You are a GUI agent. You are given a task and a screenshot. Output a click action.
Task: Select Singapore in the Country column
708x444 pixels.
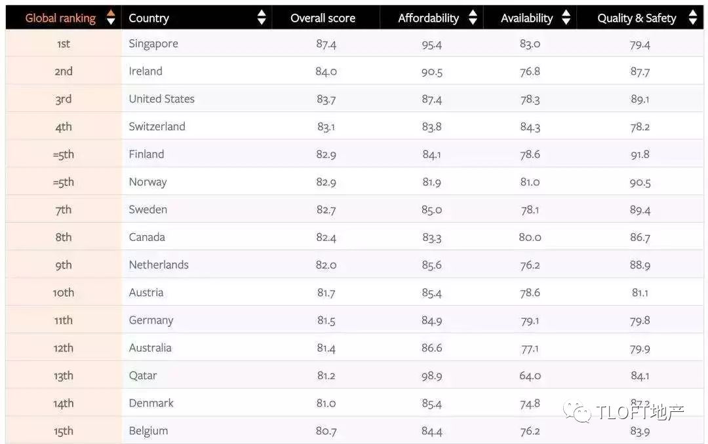pyautogui.click(x=153, y=44)
